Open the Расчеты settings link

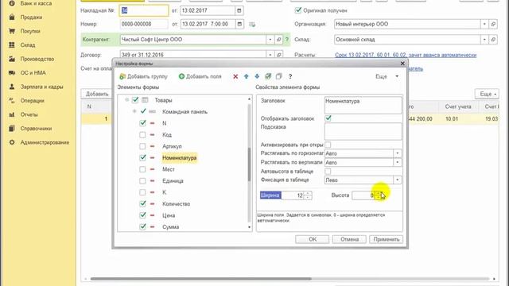(x=406, y=55)
